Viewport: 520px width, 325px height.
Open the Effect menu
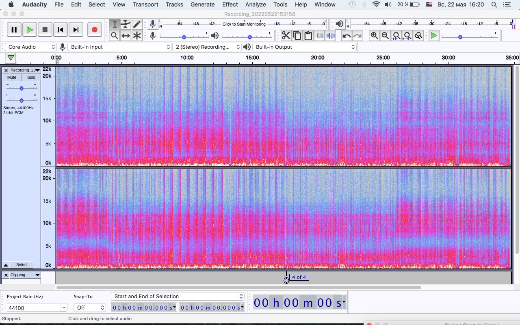[x=230, y=4]
